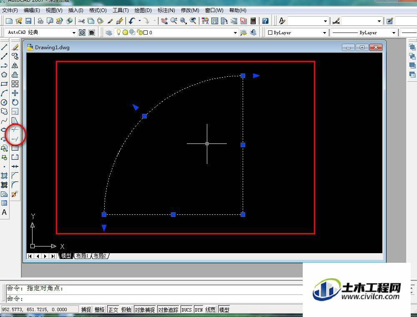The width and height of the screenshot is (417, 317).
Task: Click the layer color square swatch
Action: coord(146,33)
